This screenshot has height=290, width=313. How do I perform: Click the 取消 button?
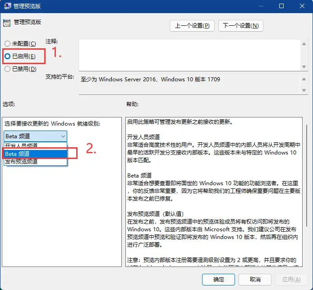[x=255, y=280]
